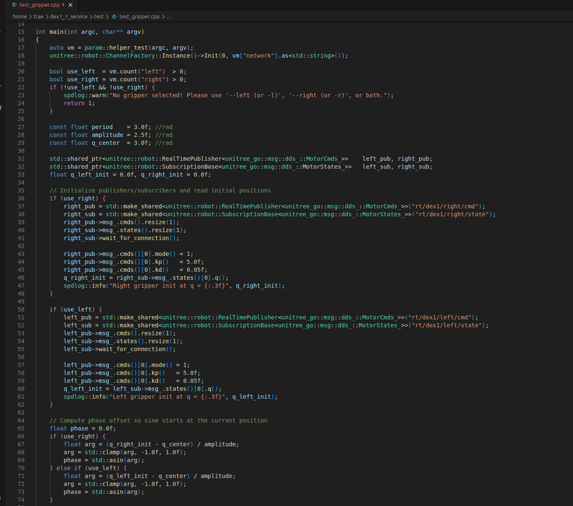The width and height of the screenshot is (573, 506).
Task: Expand the breadcrumb ellipsis symbol list
Action: [x=169, y=17]
